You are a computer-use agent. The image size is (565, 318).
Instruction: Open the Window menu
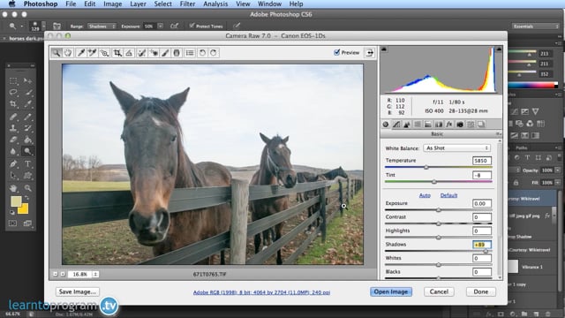point(269,4)
